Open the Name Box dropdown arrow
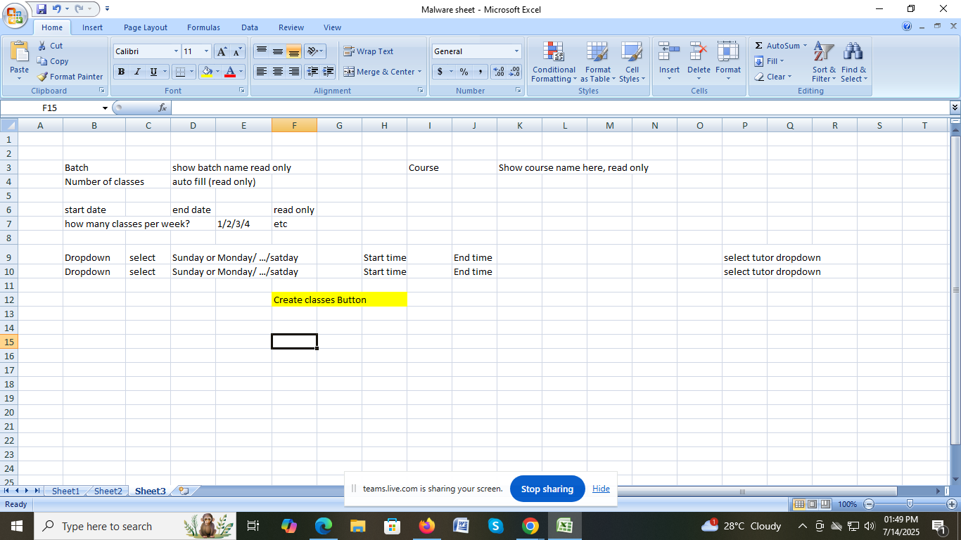Image resolution: width=961 pixels, height=540 pixels. (105, 108)
